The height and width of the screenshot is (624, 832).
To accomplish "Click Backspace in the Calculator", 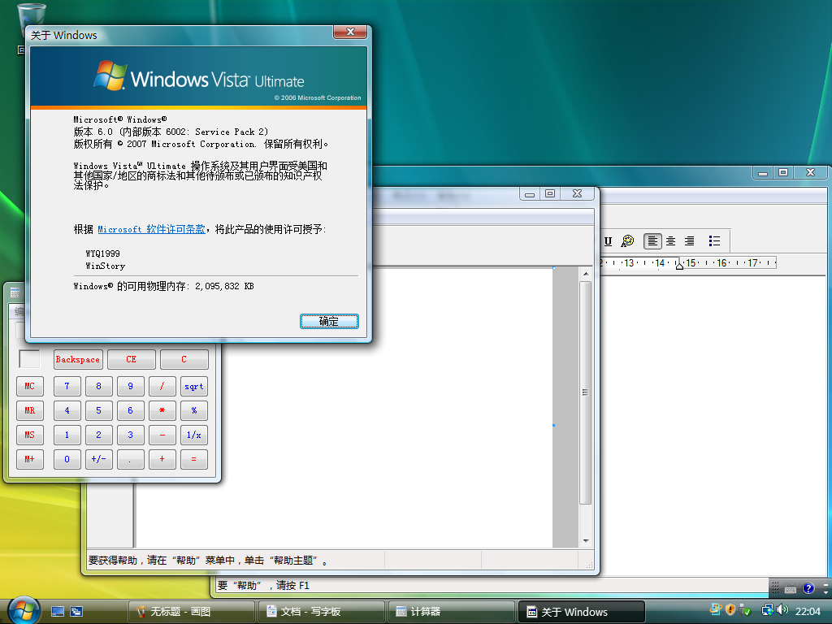I will coord(78,359).
